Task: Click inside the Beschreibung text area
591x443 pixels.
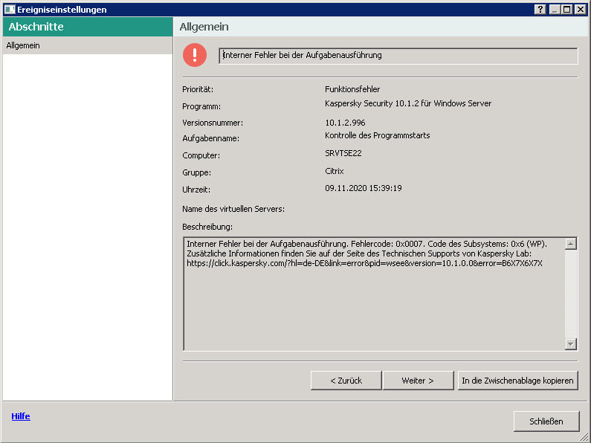Action: tap(372, 312)
